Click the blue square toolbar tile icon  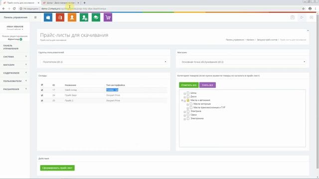point(48,17)
